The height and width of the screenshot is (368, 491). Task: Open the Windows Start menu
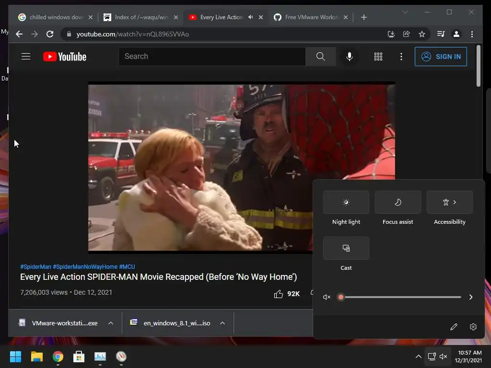pos(16,356)
